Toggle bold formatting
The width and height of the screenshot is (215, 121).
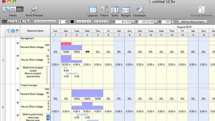(79, 22)
